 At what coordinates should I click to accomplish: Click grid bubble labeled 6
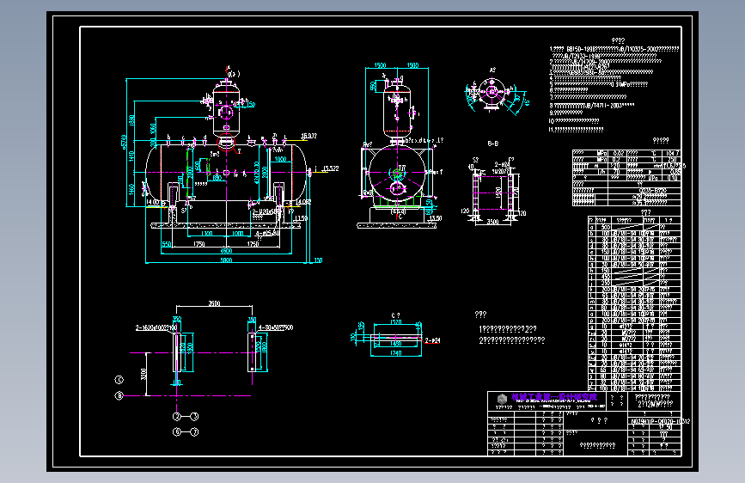pos(177,431)
